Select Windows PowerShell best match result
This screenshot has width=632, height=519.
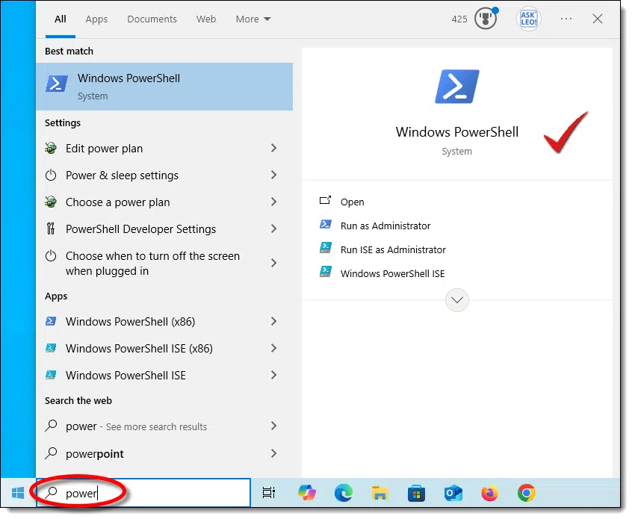pyautogui.click(x=164, y=87)
